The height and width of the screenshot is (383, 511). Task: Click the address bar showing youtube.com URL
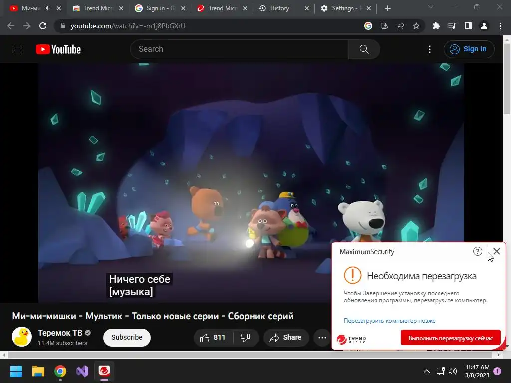click(209, 26)
